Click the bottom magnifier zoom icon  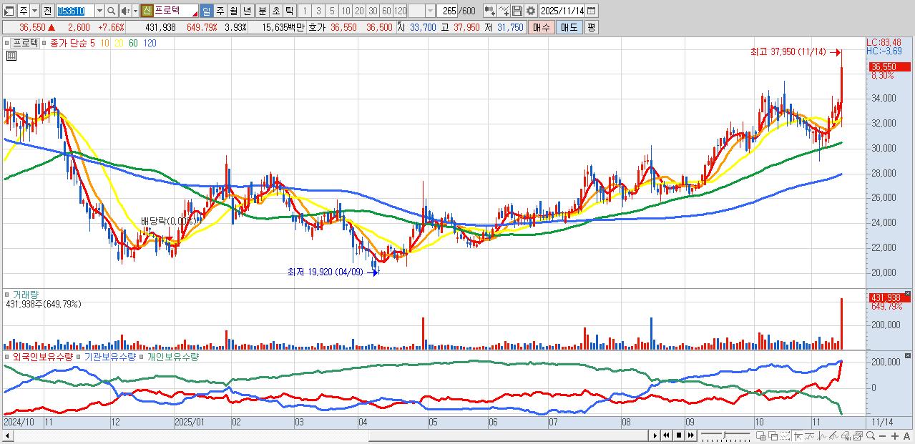871,435
